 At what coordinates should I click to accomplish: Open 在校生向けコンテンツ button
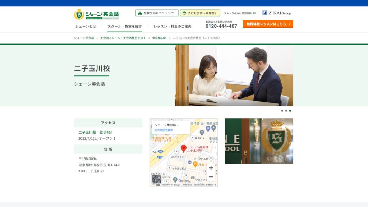[157, 13]
